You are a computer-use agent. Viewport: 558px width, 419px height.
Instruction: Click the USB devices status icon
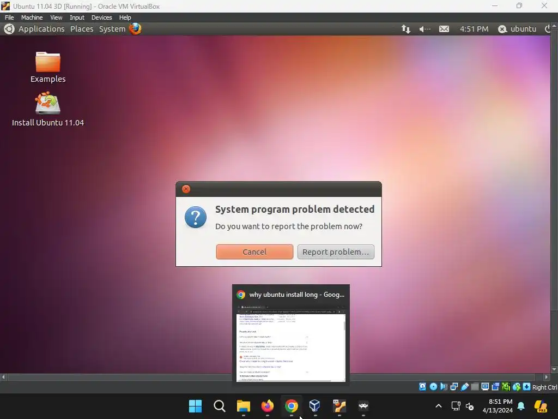point(464,387)
